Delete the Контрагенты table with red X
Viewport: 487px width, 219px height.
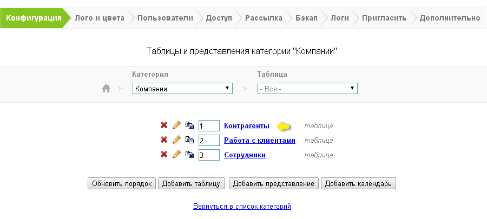(x=164, y=125)
